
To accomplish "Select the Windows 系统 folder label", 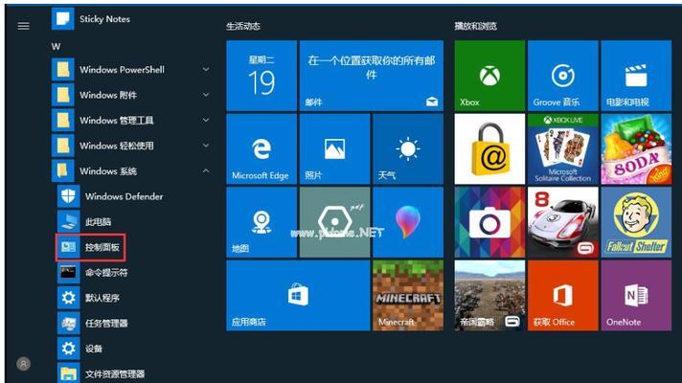I will point(108,171).
